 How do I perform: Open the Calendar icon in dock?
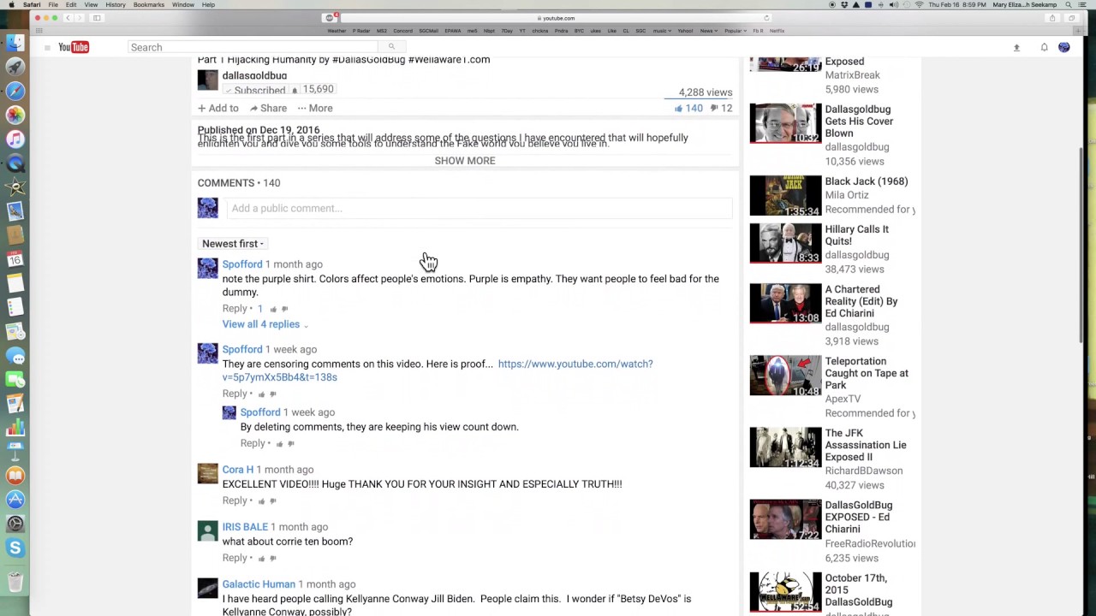(15, 259)
